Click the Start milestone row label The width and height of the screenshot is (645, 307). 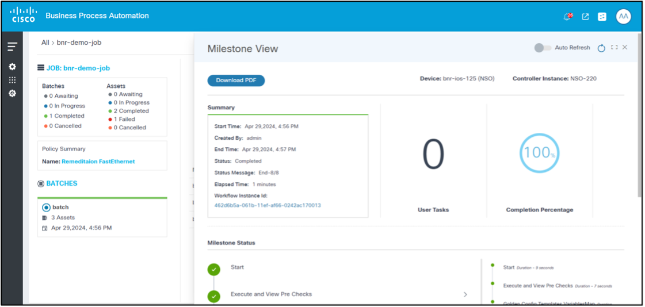click(x=238, y=267)
